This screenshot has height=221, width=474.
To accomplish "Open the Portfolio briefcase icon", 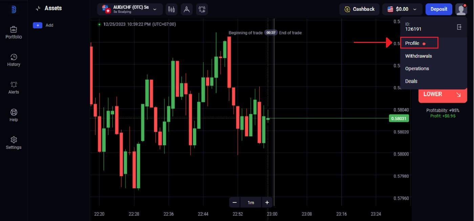I will point(14,29).
